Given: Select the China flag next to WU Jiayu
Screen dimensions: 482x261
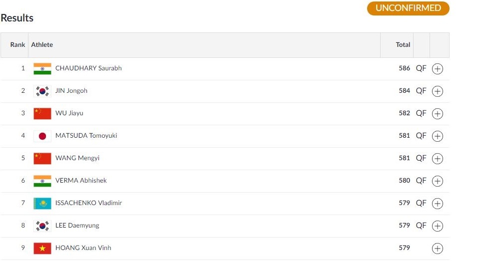Looking at the screenshot, I should [42, 113].
